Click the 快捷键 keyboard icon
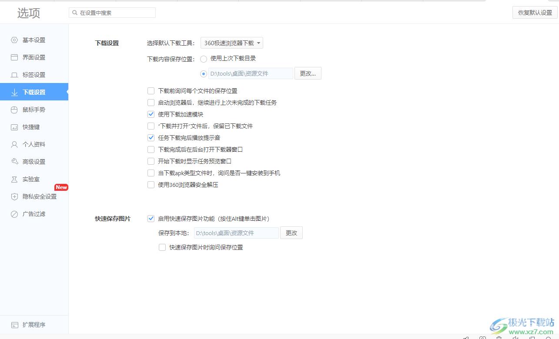The image size is (559, 339). click(x=14, y=127)
